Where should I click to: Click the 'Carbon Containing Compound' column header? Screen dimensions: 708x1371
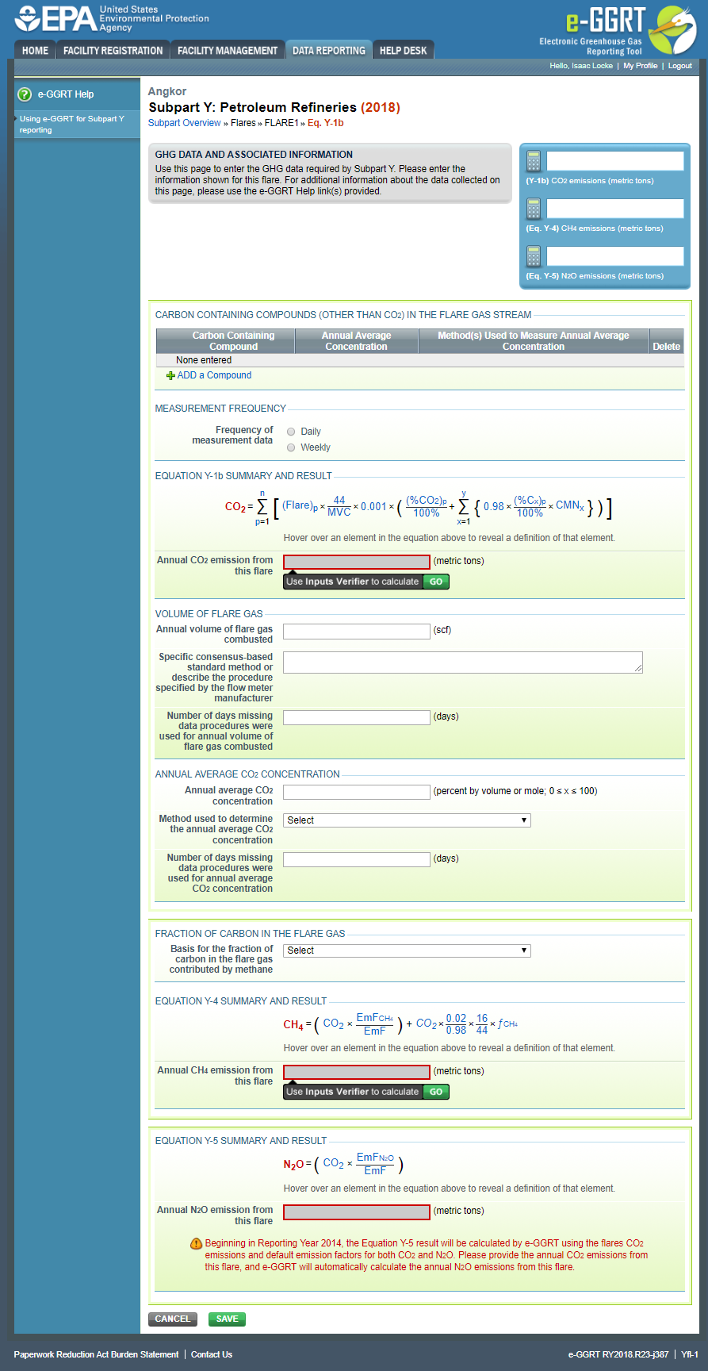click(x=226, y=341)
